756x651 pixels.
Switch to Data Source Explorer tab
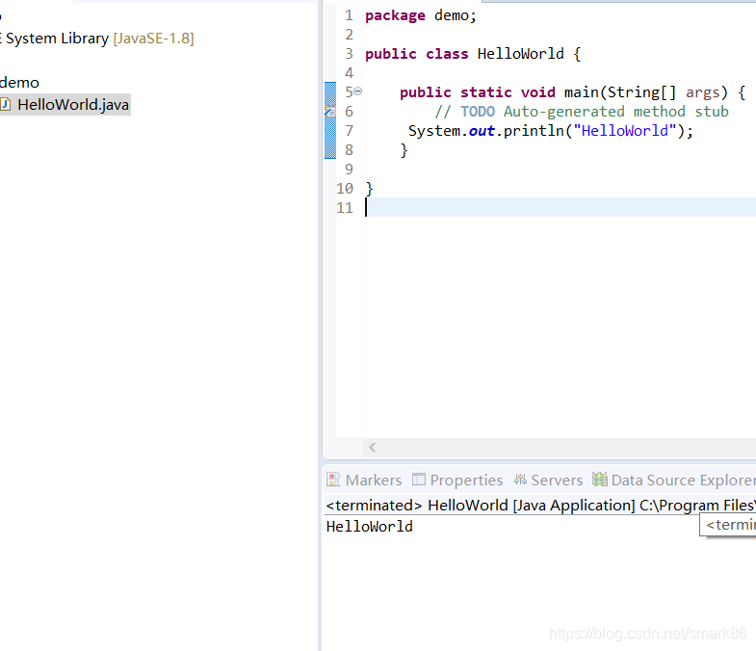click(x=673, y=480)
